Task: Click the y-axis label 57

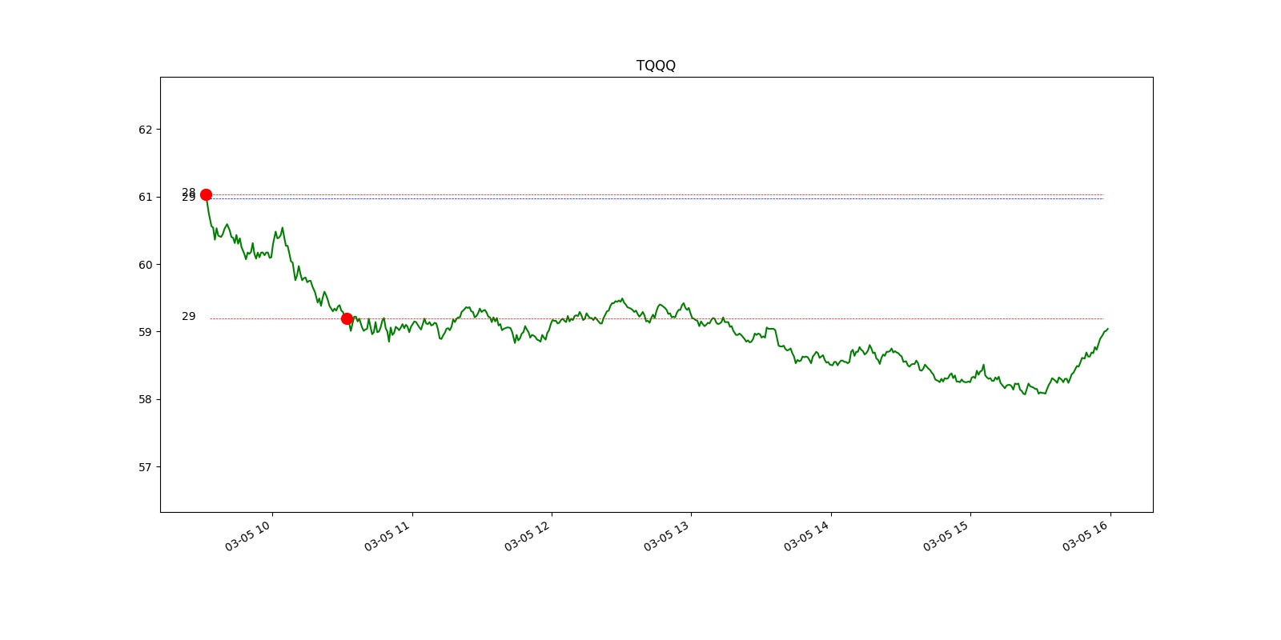Action: click(x=145, y=467)
